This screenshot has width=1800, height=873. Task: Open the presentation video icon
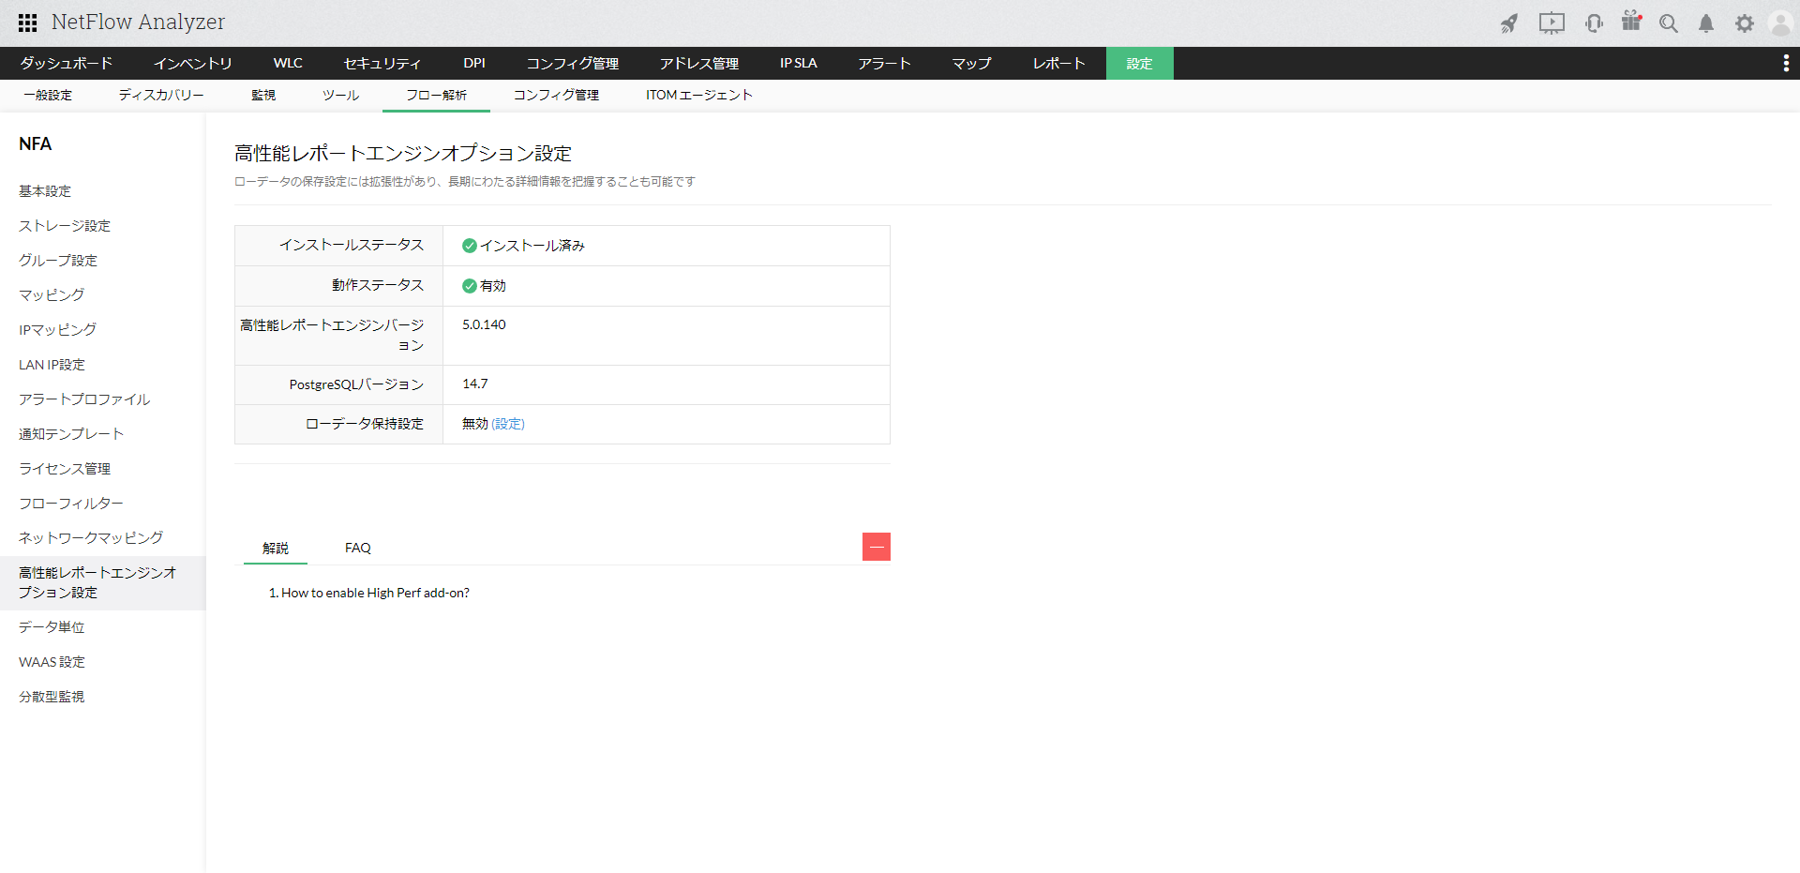[1552, 23]
